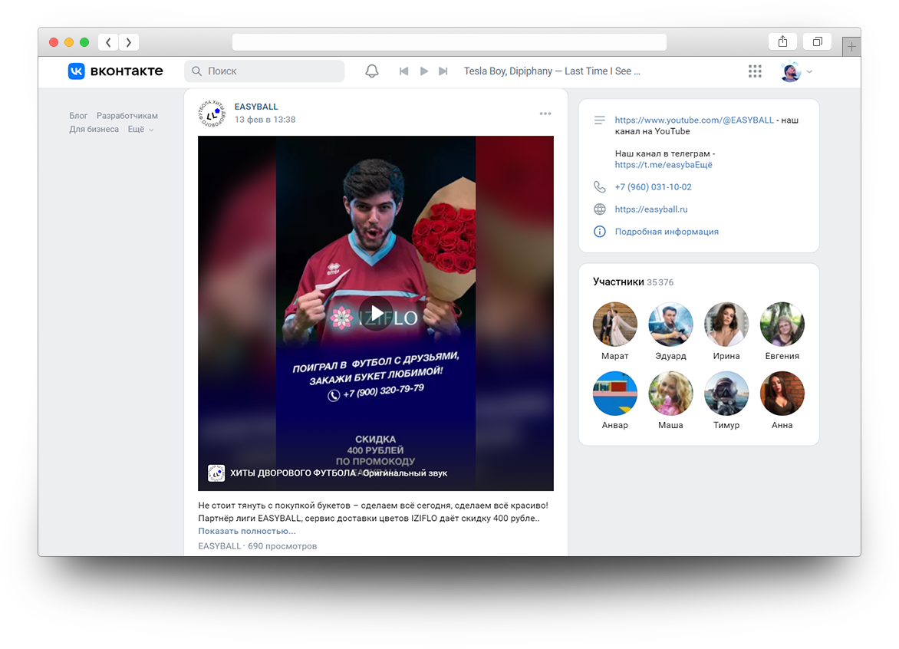Screen dimensions: 899x649
Task: Click the search magnifier icon
Action: click(196, 71)
